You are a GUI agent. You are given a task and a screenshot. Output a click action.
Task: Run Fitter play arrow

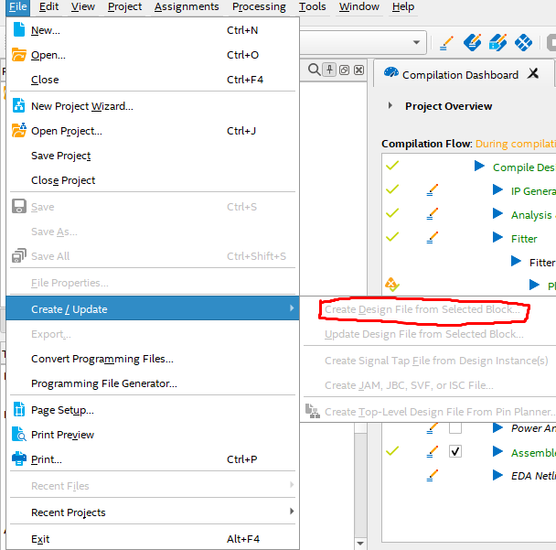tap(497, 237)
